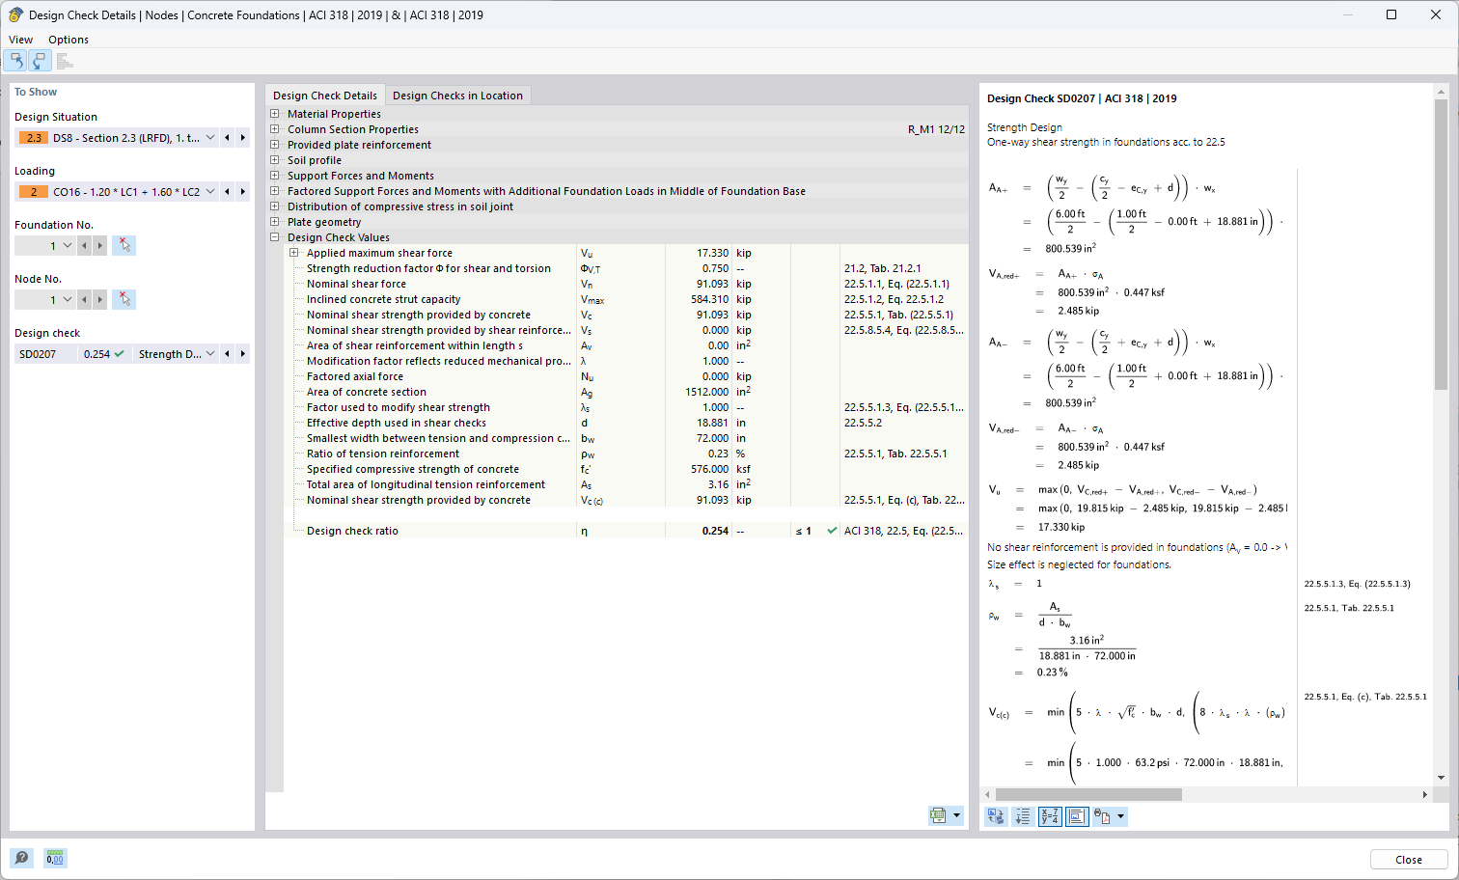
Task: Click the first highlighted select-mode icon under View
Action: point(16,61)
